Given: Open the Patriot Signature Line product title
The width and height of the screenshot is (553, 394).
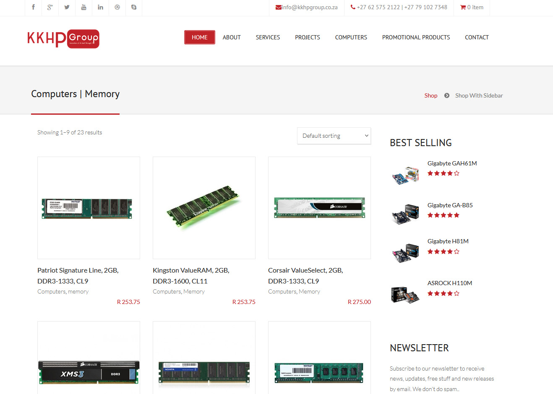Looking at the screenshot, I should point(78,276).
